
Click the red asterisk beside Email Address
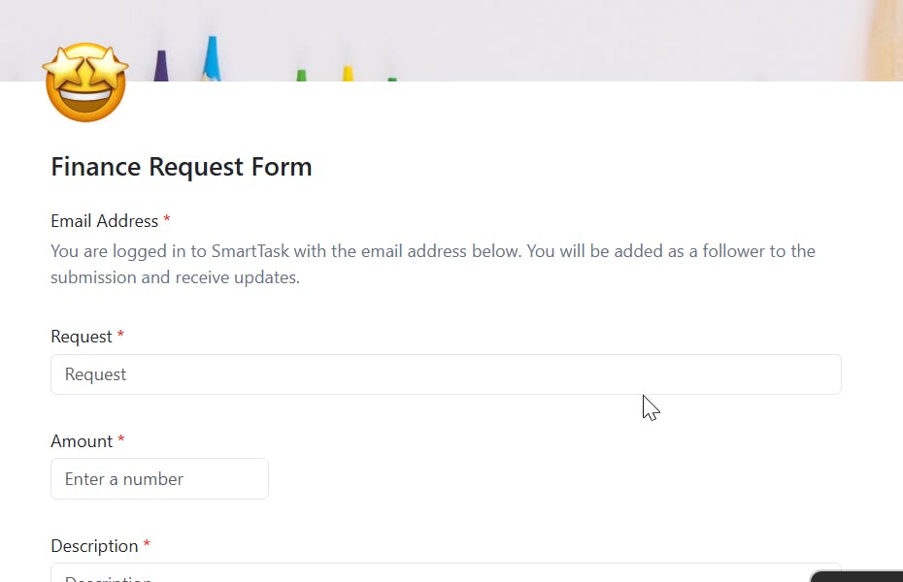[x=167, y=221]
